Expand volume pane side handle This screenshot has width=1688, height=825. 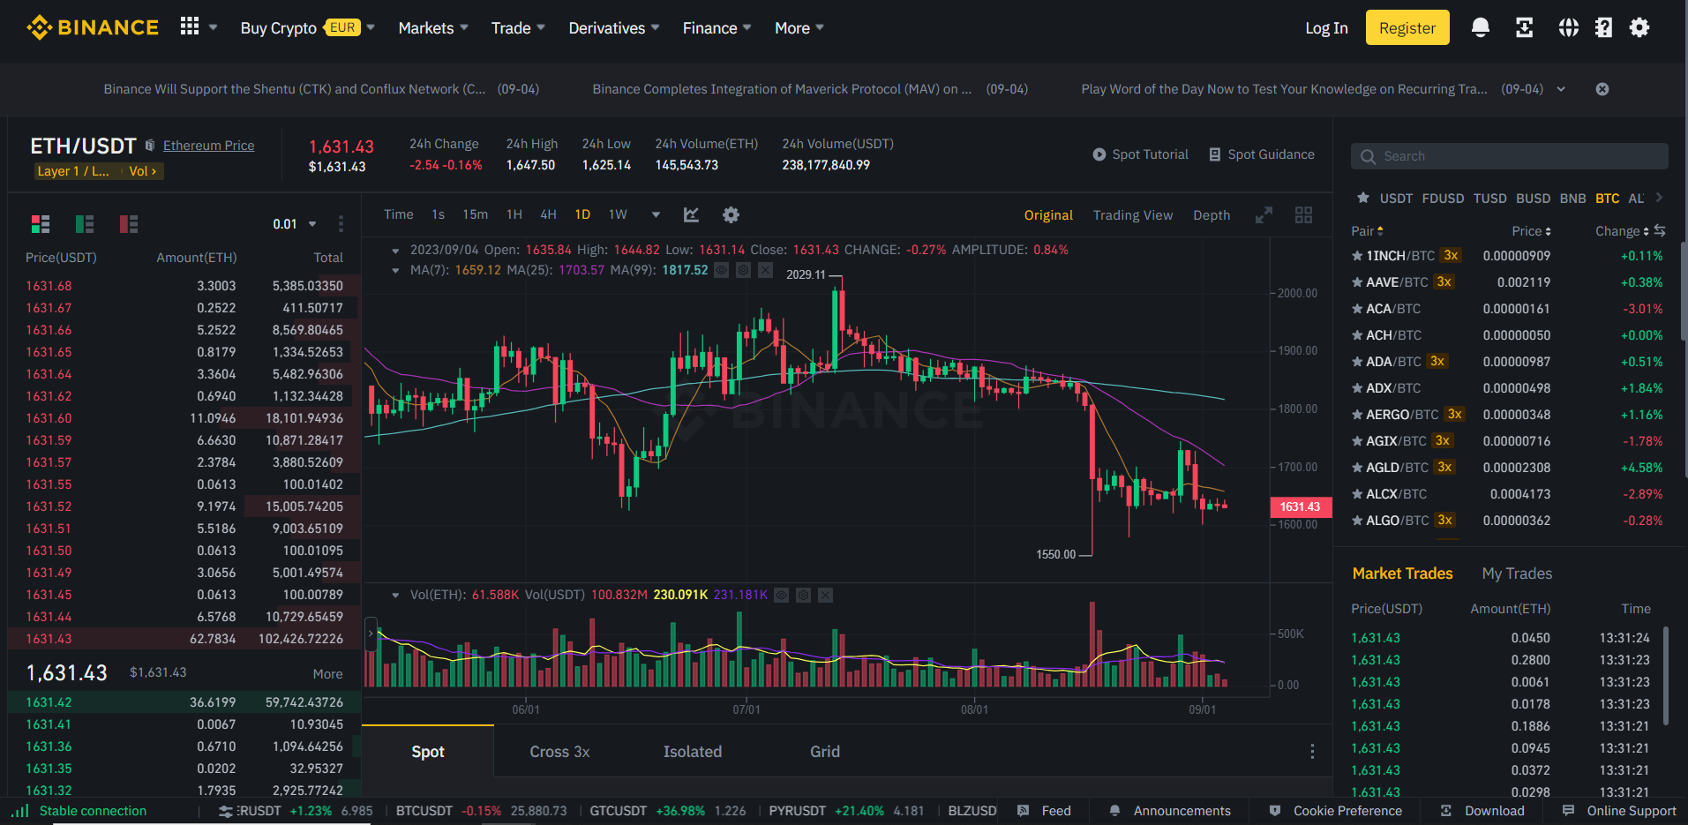click(371, 634)
